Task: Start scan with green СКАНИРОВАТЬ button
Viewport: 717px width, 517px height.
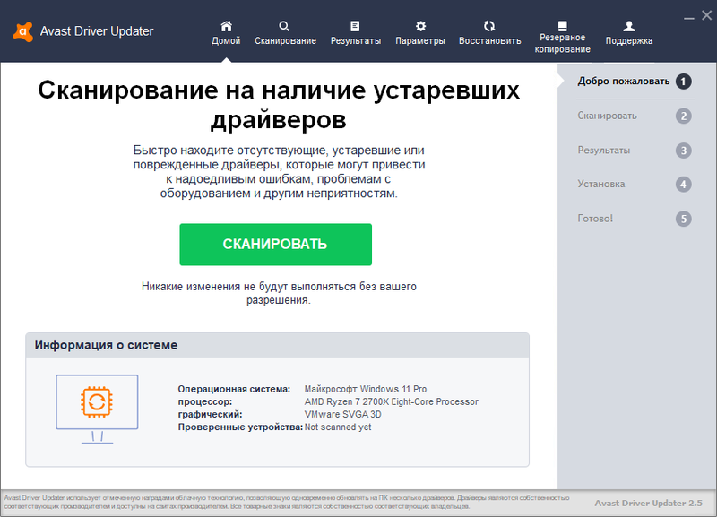Action: click(275, 245)
